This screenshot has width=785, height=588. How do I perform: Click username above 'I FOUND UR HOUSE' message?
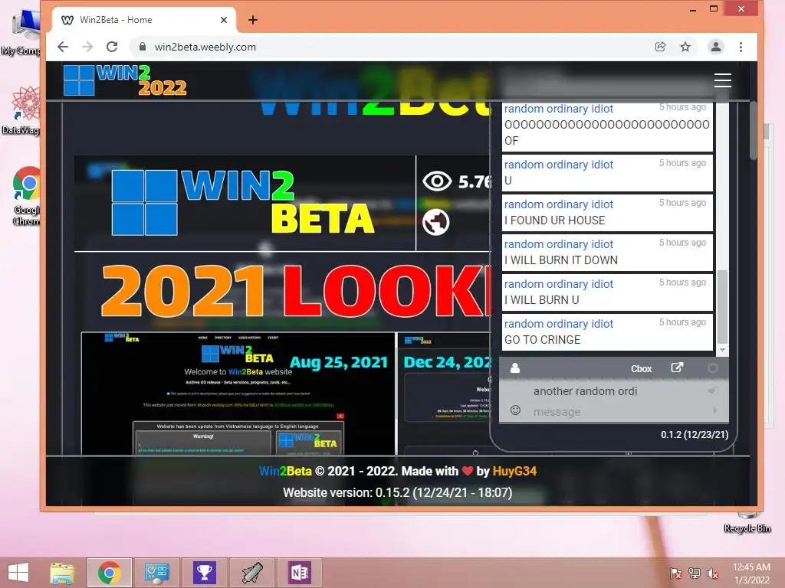pyautogui.click(x=558, y=204)
